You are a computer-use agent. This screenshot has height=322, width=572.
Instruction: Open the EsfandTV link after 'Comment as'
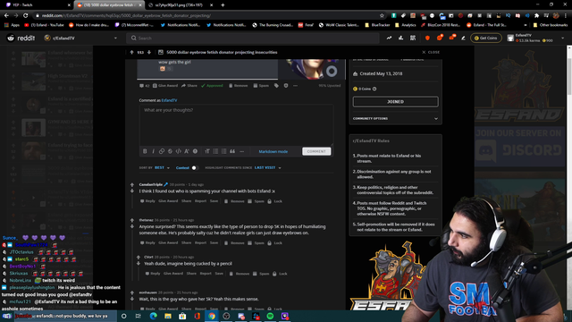[169, 100]
